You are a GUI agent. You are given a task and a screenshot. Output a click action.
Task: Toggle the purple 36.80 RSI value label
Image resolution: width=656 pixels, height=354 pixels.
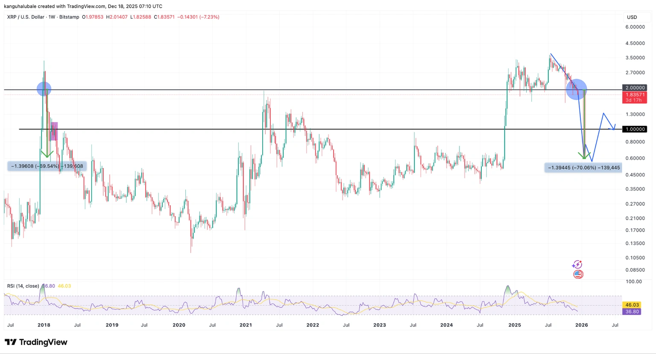632,312
